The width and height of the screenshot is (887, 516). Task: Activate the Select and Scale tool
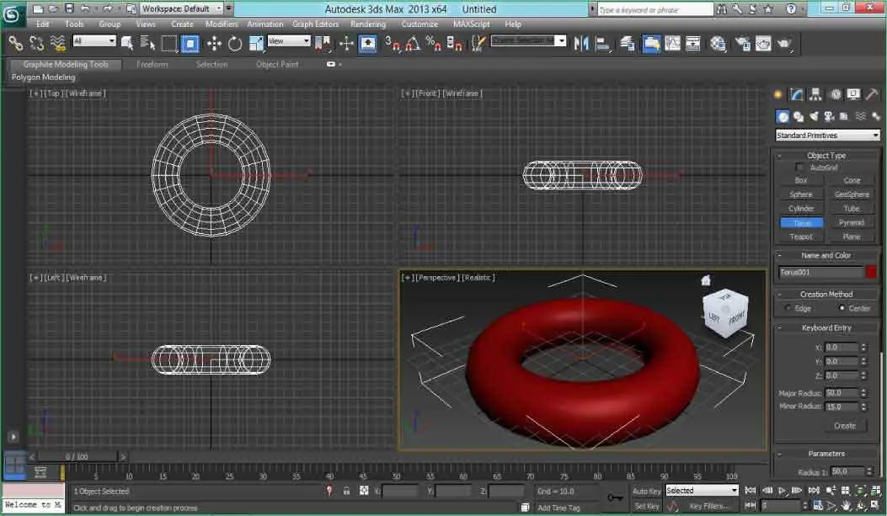coord(256,43)
